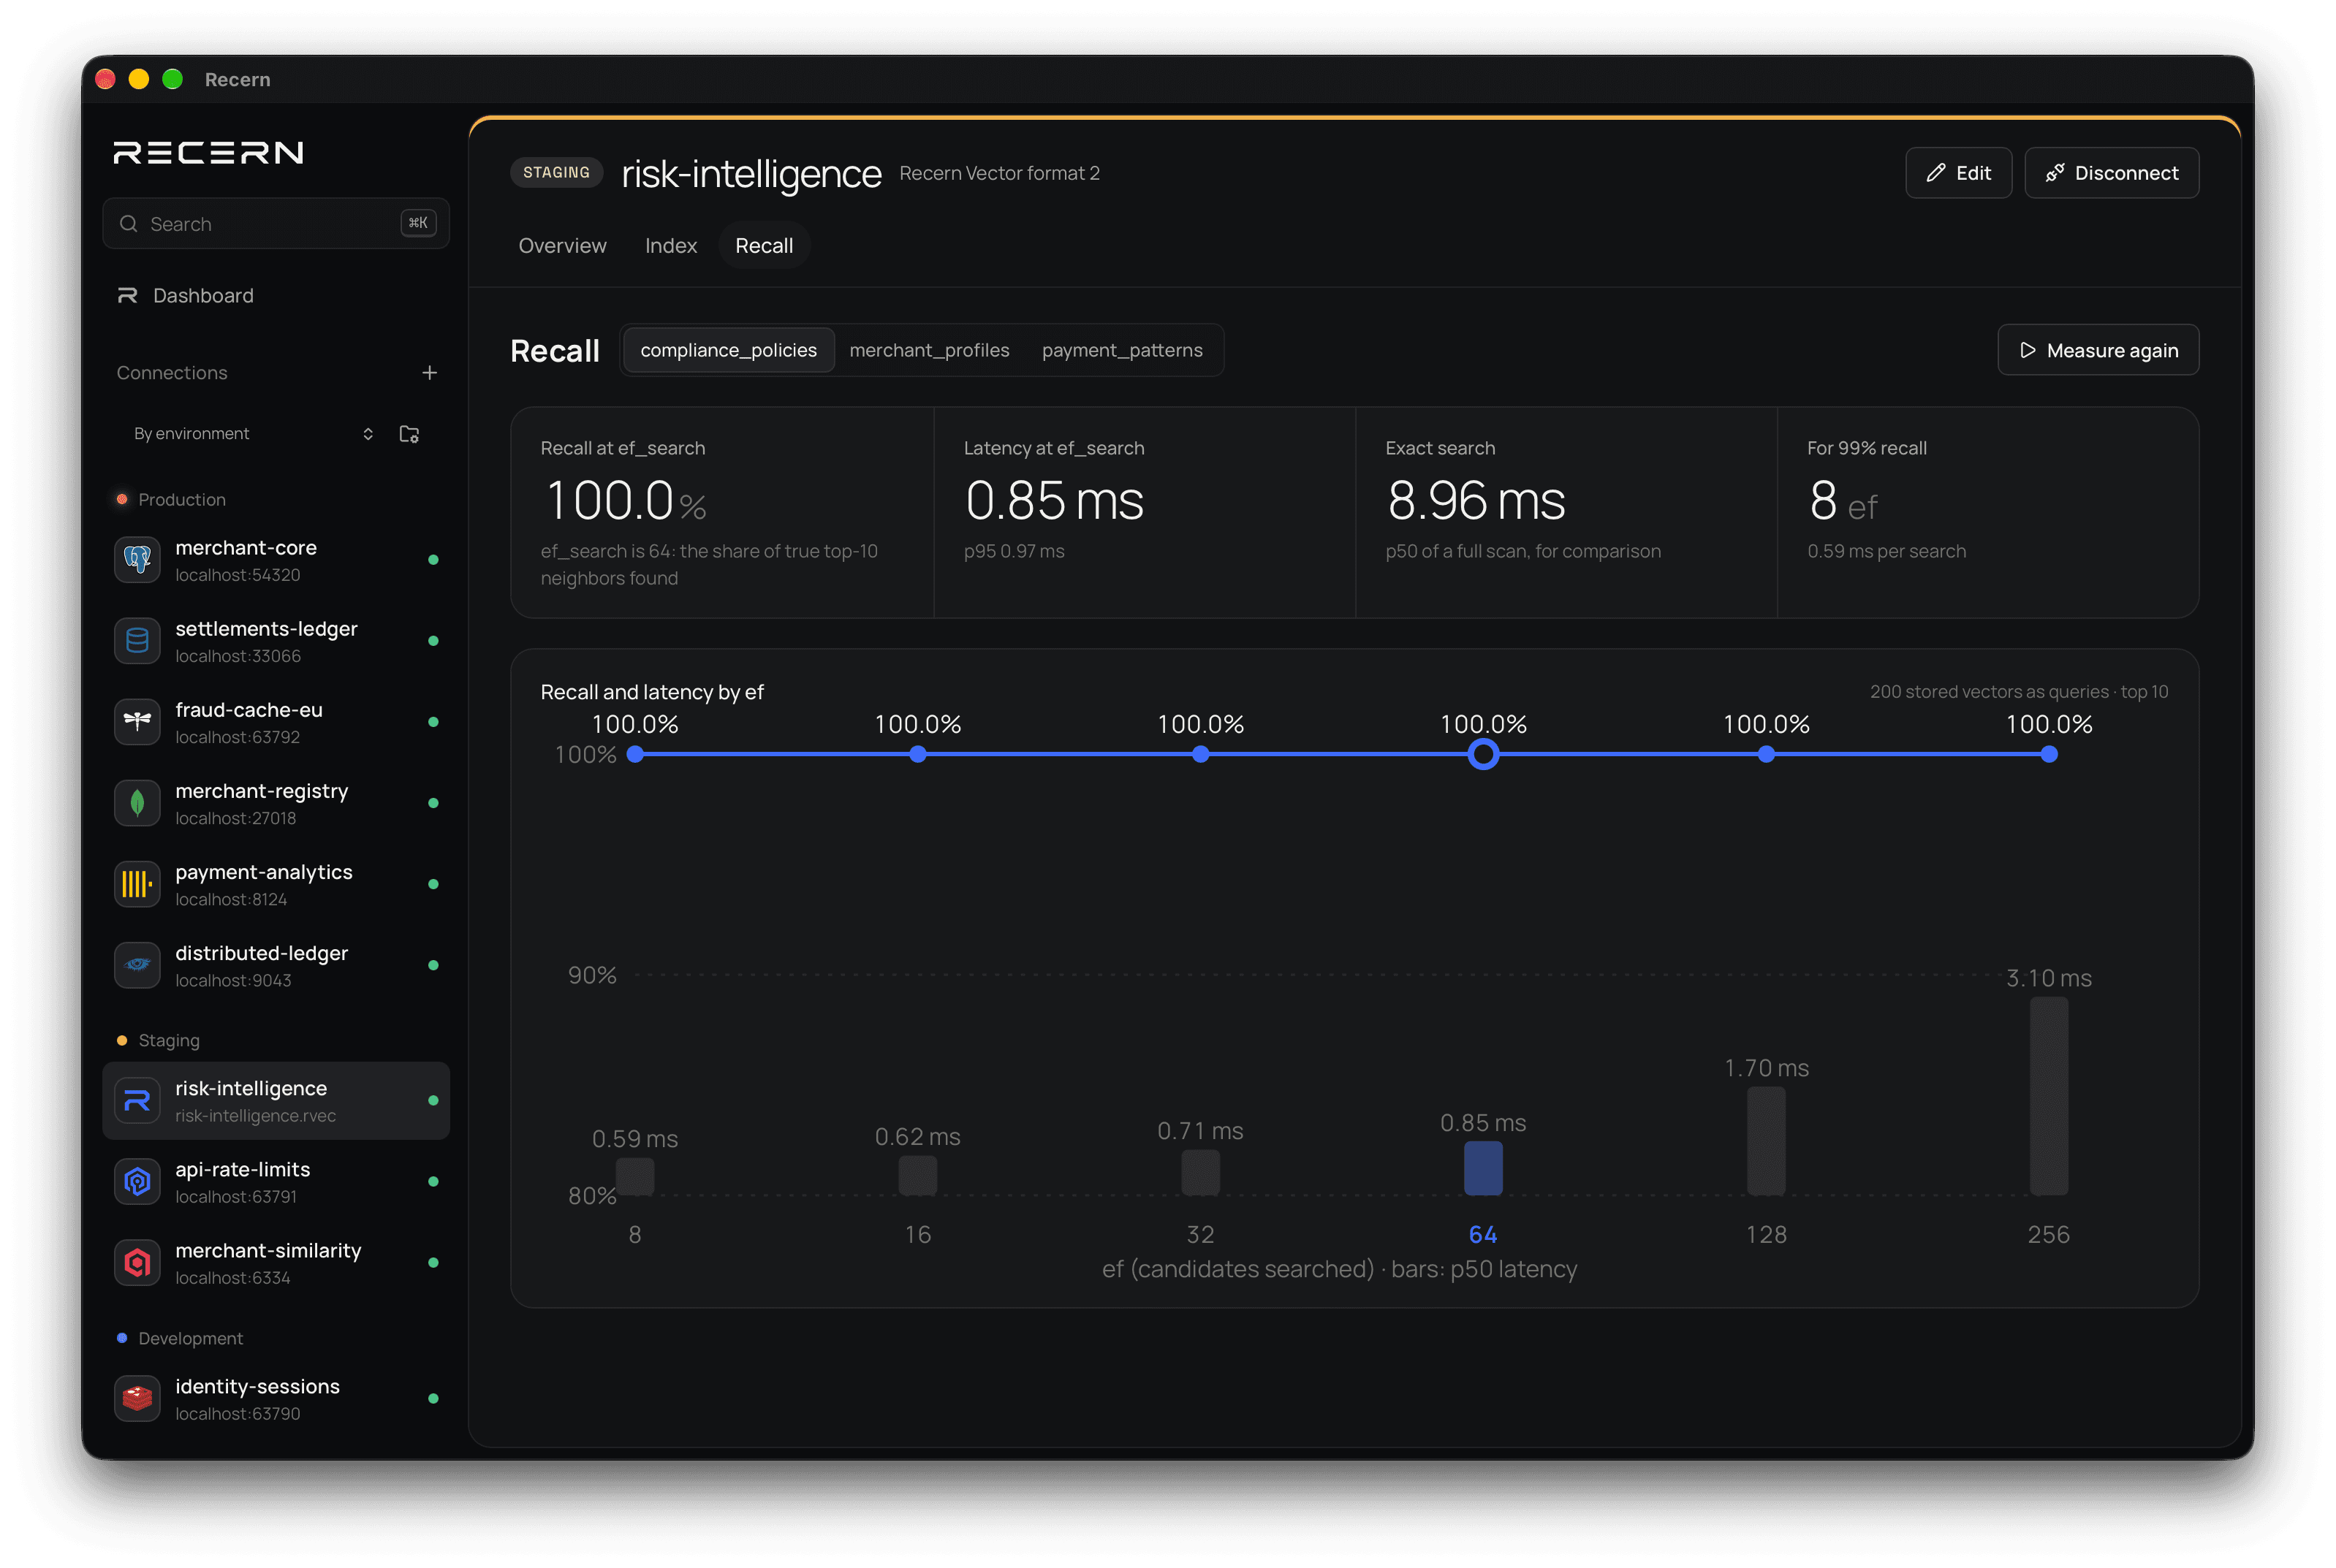The width and height of the screenshot is (2336, 1568).
Task: Click the merchant-registry MongoDB leaf icon
Action: [x=137, y=803]
